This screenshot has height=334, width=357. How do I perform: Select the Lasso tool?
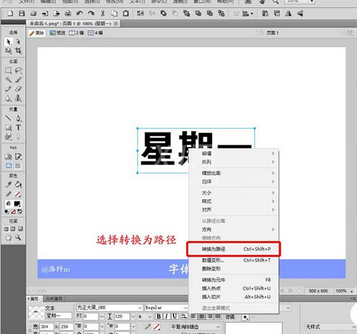click(x=18, y=70)
